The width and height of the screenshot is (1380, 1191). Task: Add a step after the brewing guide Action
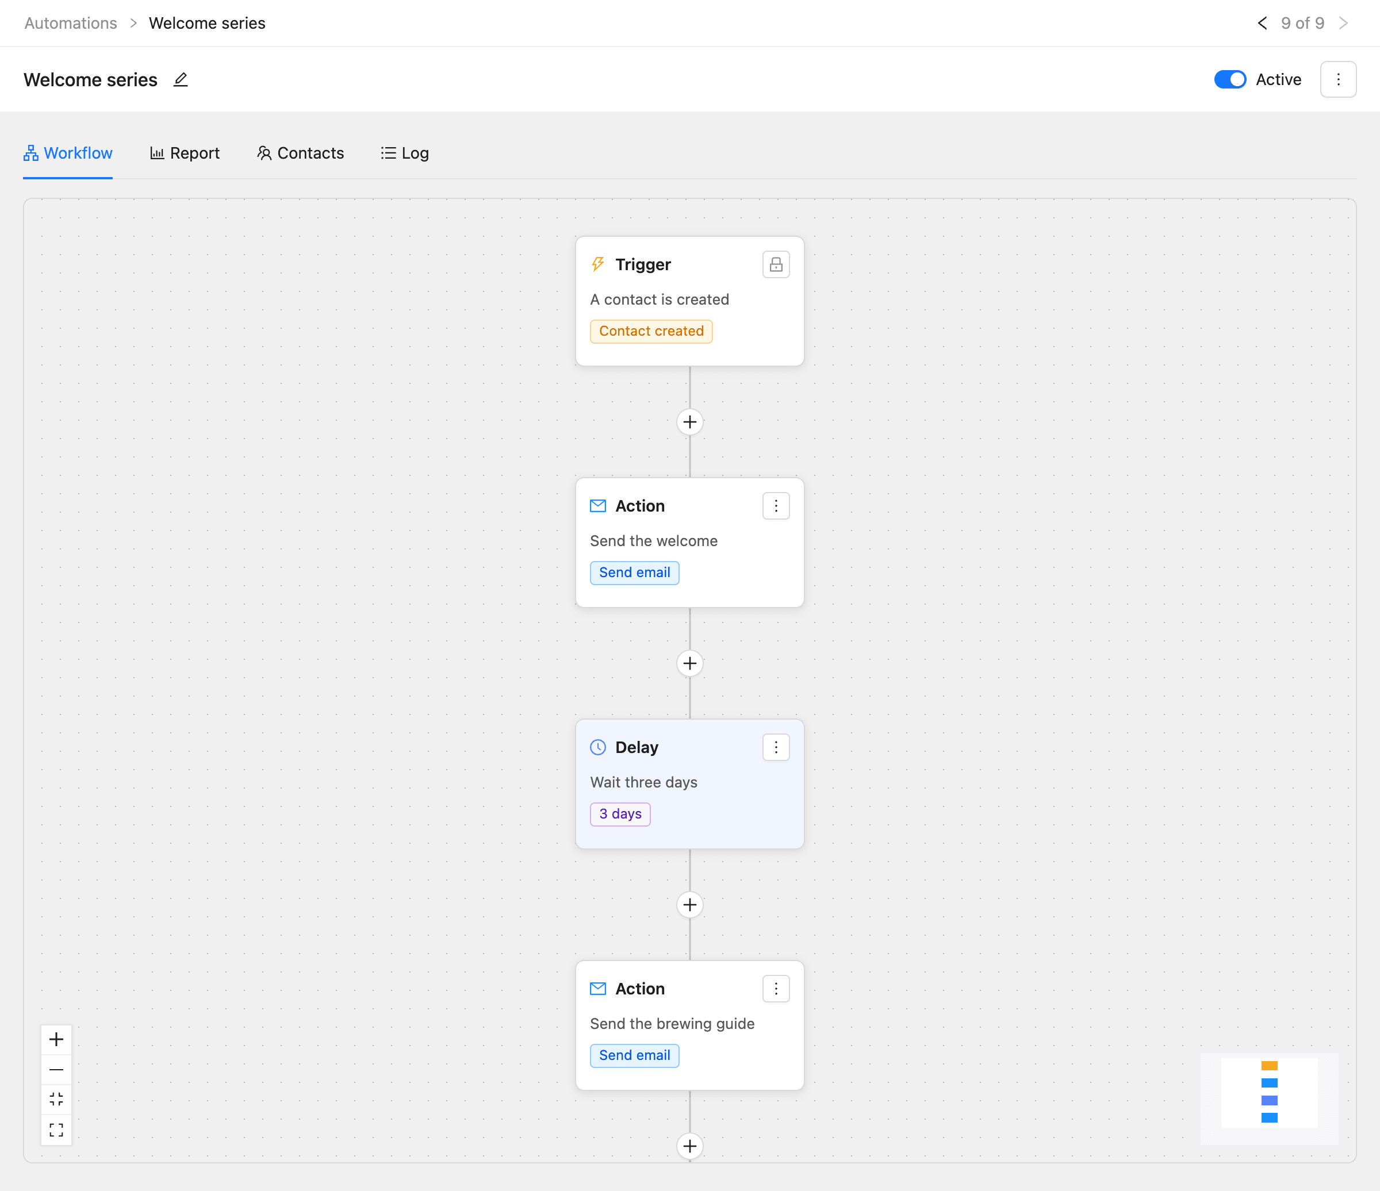tap(690, 1146)
